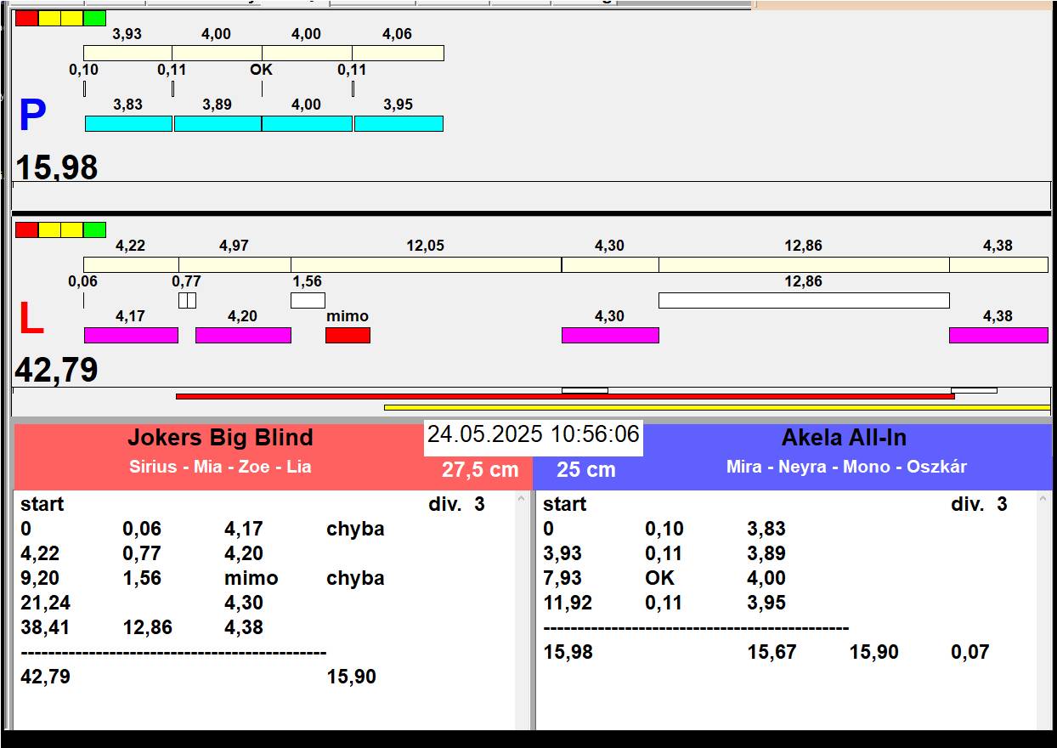The image size is (1057, 748).
Task: Click the scroll-up arrow in Jokers results list
Action: [x=522, y=501]
